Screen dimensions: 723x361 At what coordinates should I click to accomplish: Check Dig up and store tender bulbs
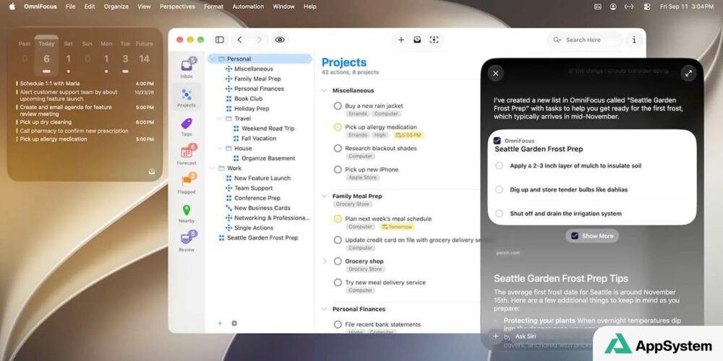point(499,190)
